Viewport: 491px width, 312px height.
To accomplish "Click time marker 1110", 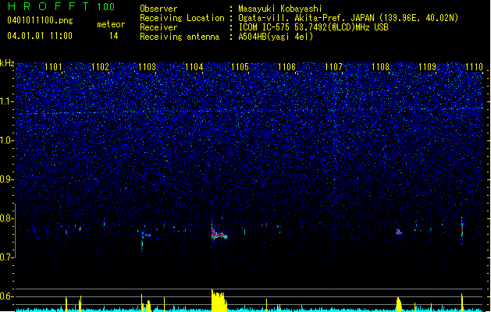I will click(x=474, y=67).
